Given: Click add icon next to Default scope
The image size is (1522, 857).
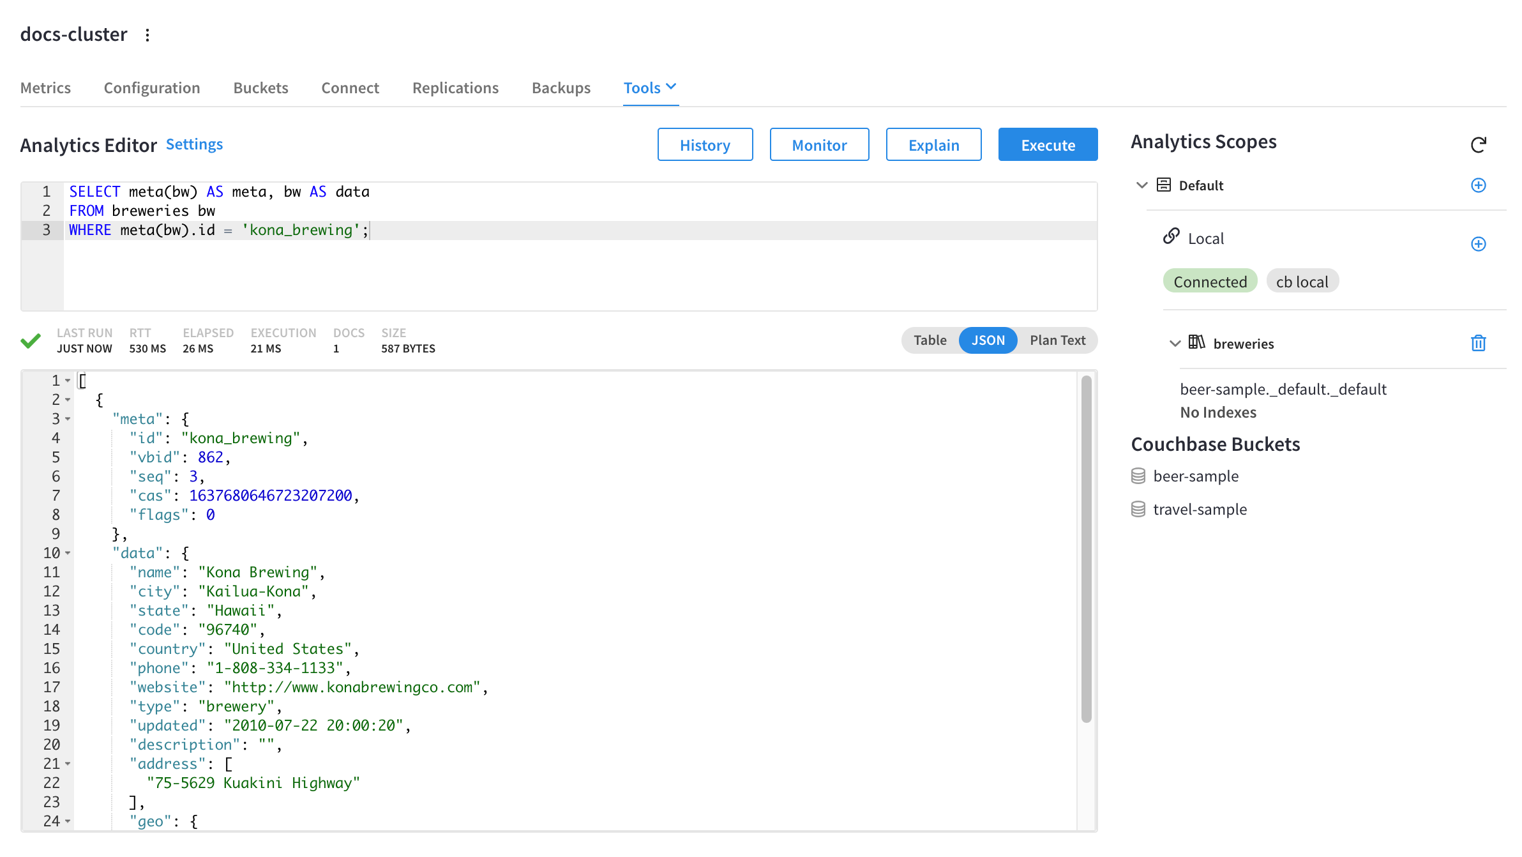Looking at the screenshot, I should [1479, 185].
